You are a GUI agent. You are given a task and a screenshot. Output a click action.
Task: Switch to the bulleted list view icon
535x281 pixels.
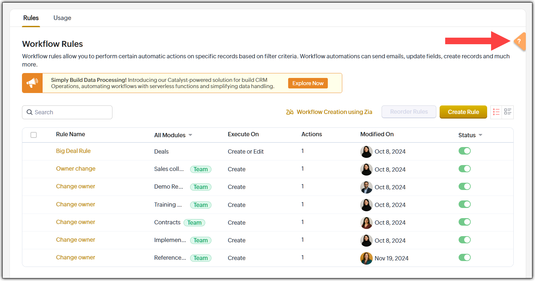pyautogui.click(x=496, y=112)
